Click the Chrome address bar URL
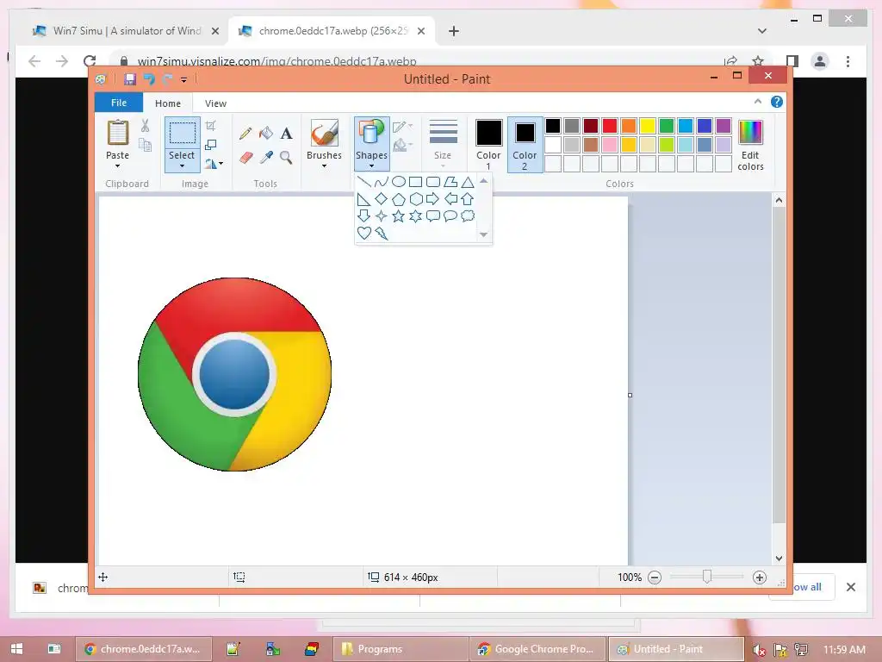Viewport: 882px width, 662px height. coord(276,61)
